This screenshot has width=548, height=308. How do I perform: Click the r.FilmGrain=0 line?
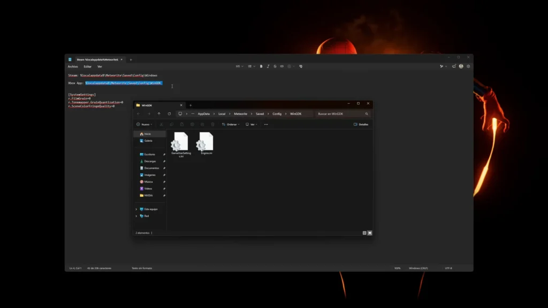79,98
